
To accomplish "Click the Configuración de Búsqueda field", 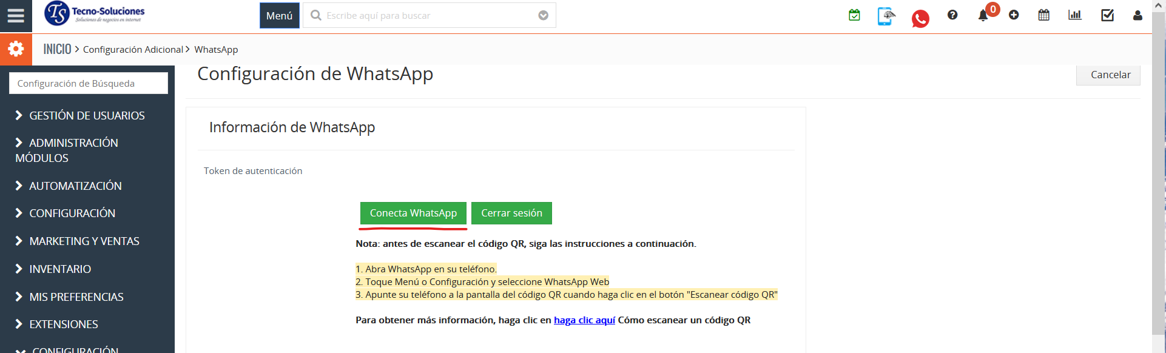I will coord(89,84).
